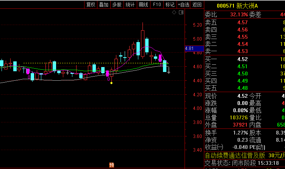Screen dimensions: 285x169
Task: Click the 总量 value 103726
Action: [x=239, y=117]
